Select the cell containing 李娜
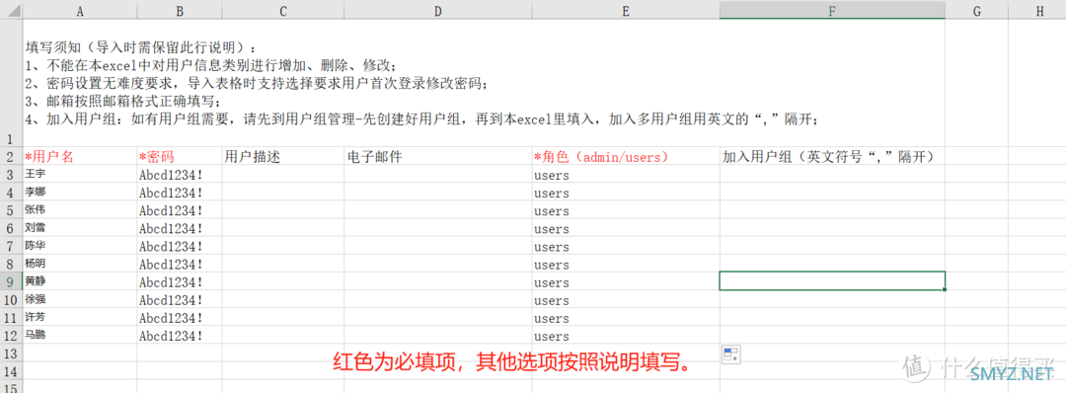1066x393 pixels. coord(80,193)
